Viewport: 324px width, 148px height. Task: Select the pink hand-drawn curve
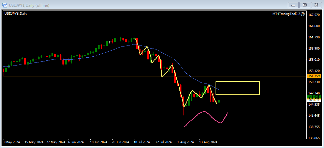205,112
